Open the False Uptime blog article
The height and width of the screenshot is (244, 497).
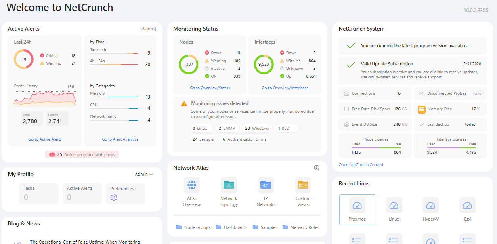85,242
